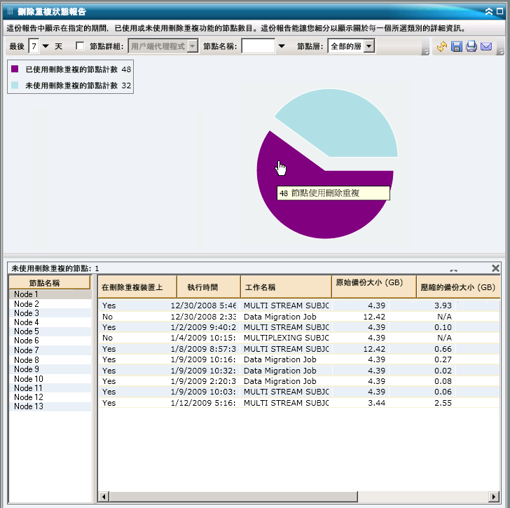Click the light blue unused legend swatch

pos(15,85)
